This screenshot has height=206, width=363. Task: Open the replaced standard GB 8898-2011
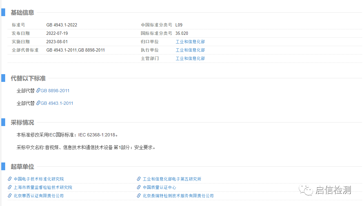55,91
